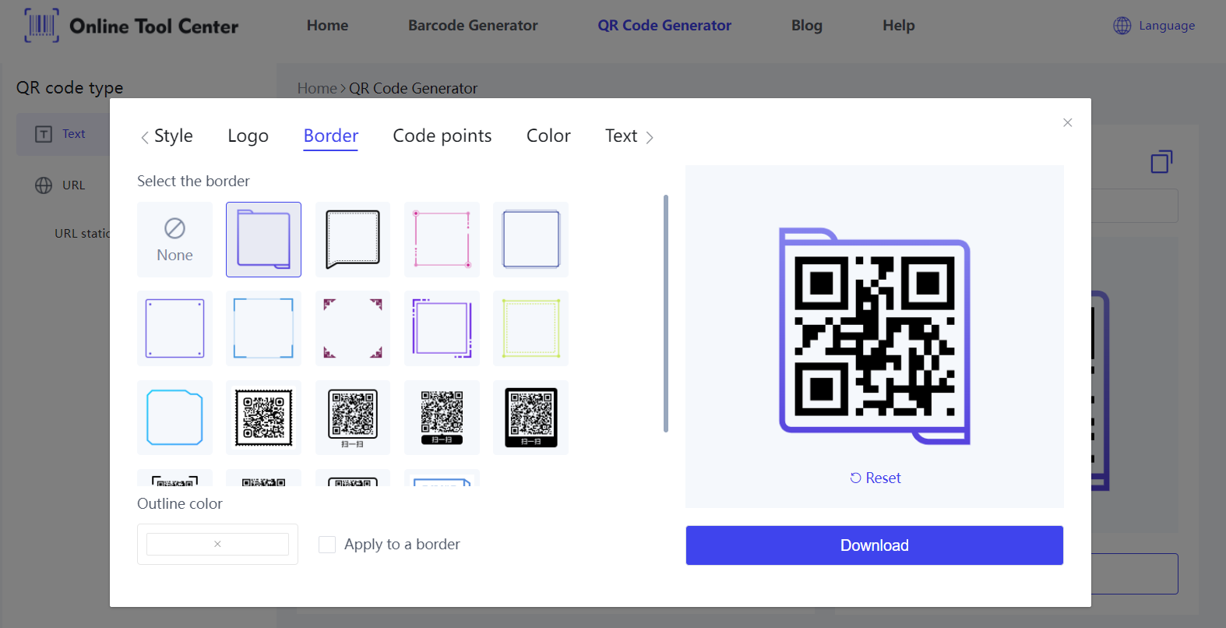Choose the rounded QR border with caption below
Viewport: 1226px width, 628px height.
pos(353,418)
